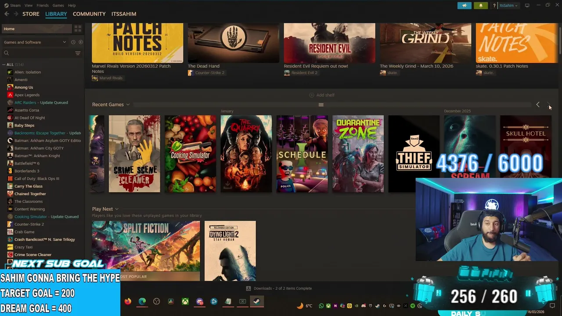Screen dimensions: 562x316
Task: Open the announcements megaphone button
Action: click(464, 5)
